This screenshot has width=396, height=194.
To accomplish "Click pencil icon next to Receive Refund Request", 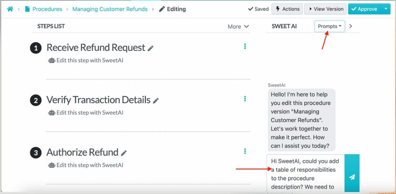I will coord(150,48).
